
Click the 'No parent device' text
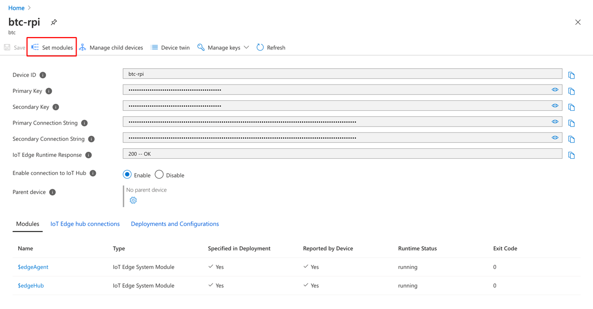click(x=146, y=190)
